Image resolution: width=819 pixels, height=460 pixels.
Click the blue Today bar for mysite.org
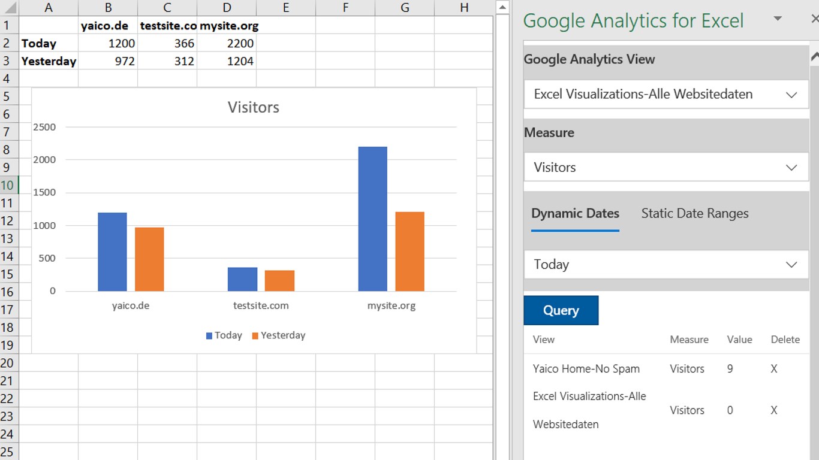click(373, 219)
